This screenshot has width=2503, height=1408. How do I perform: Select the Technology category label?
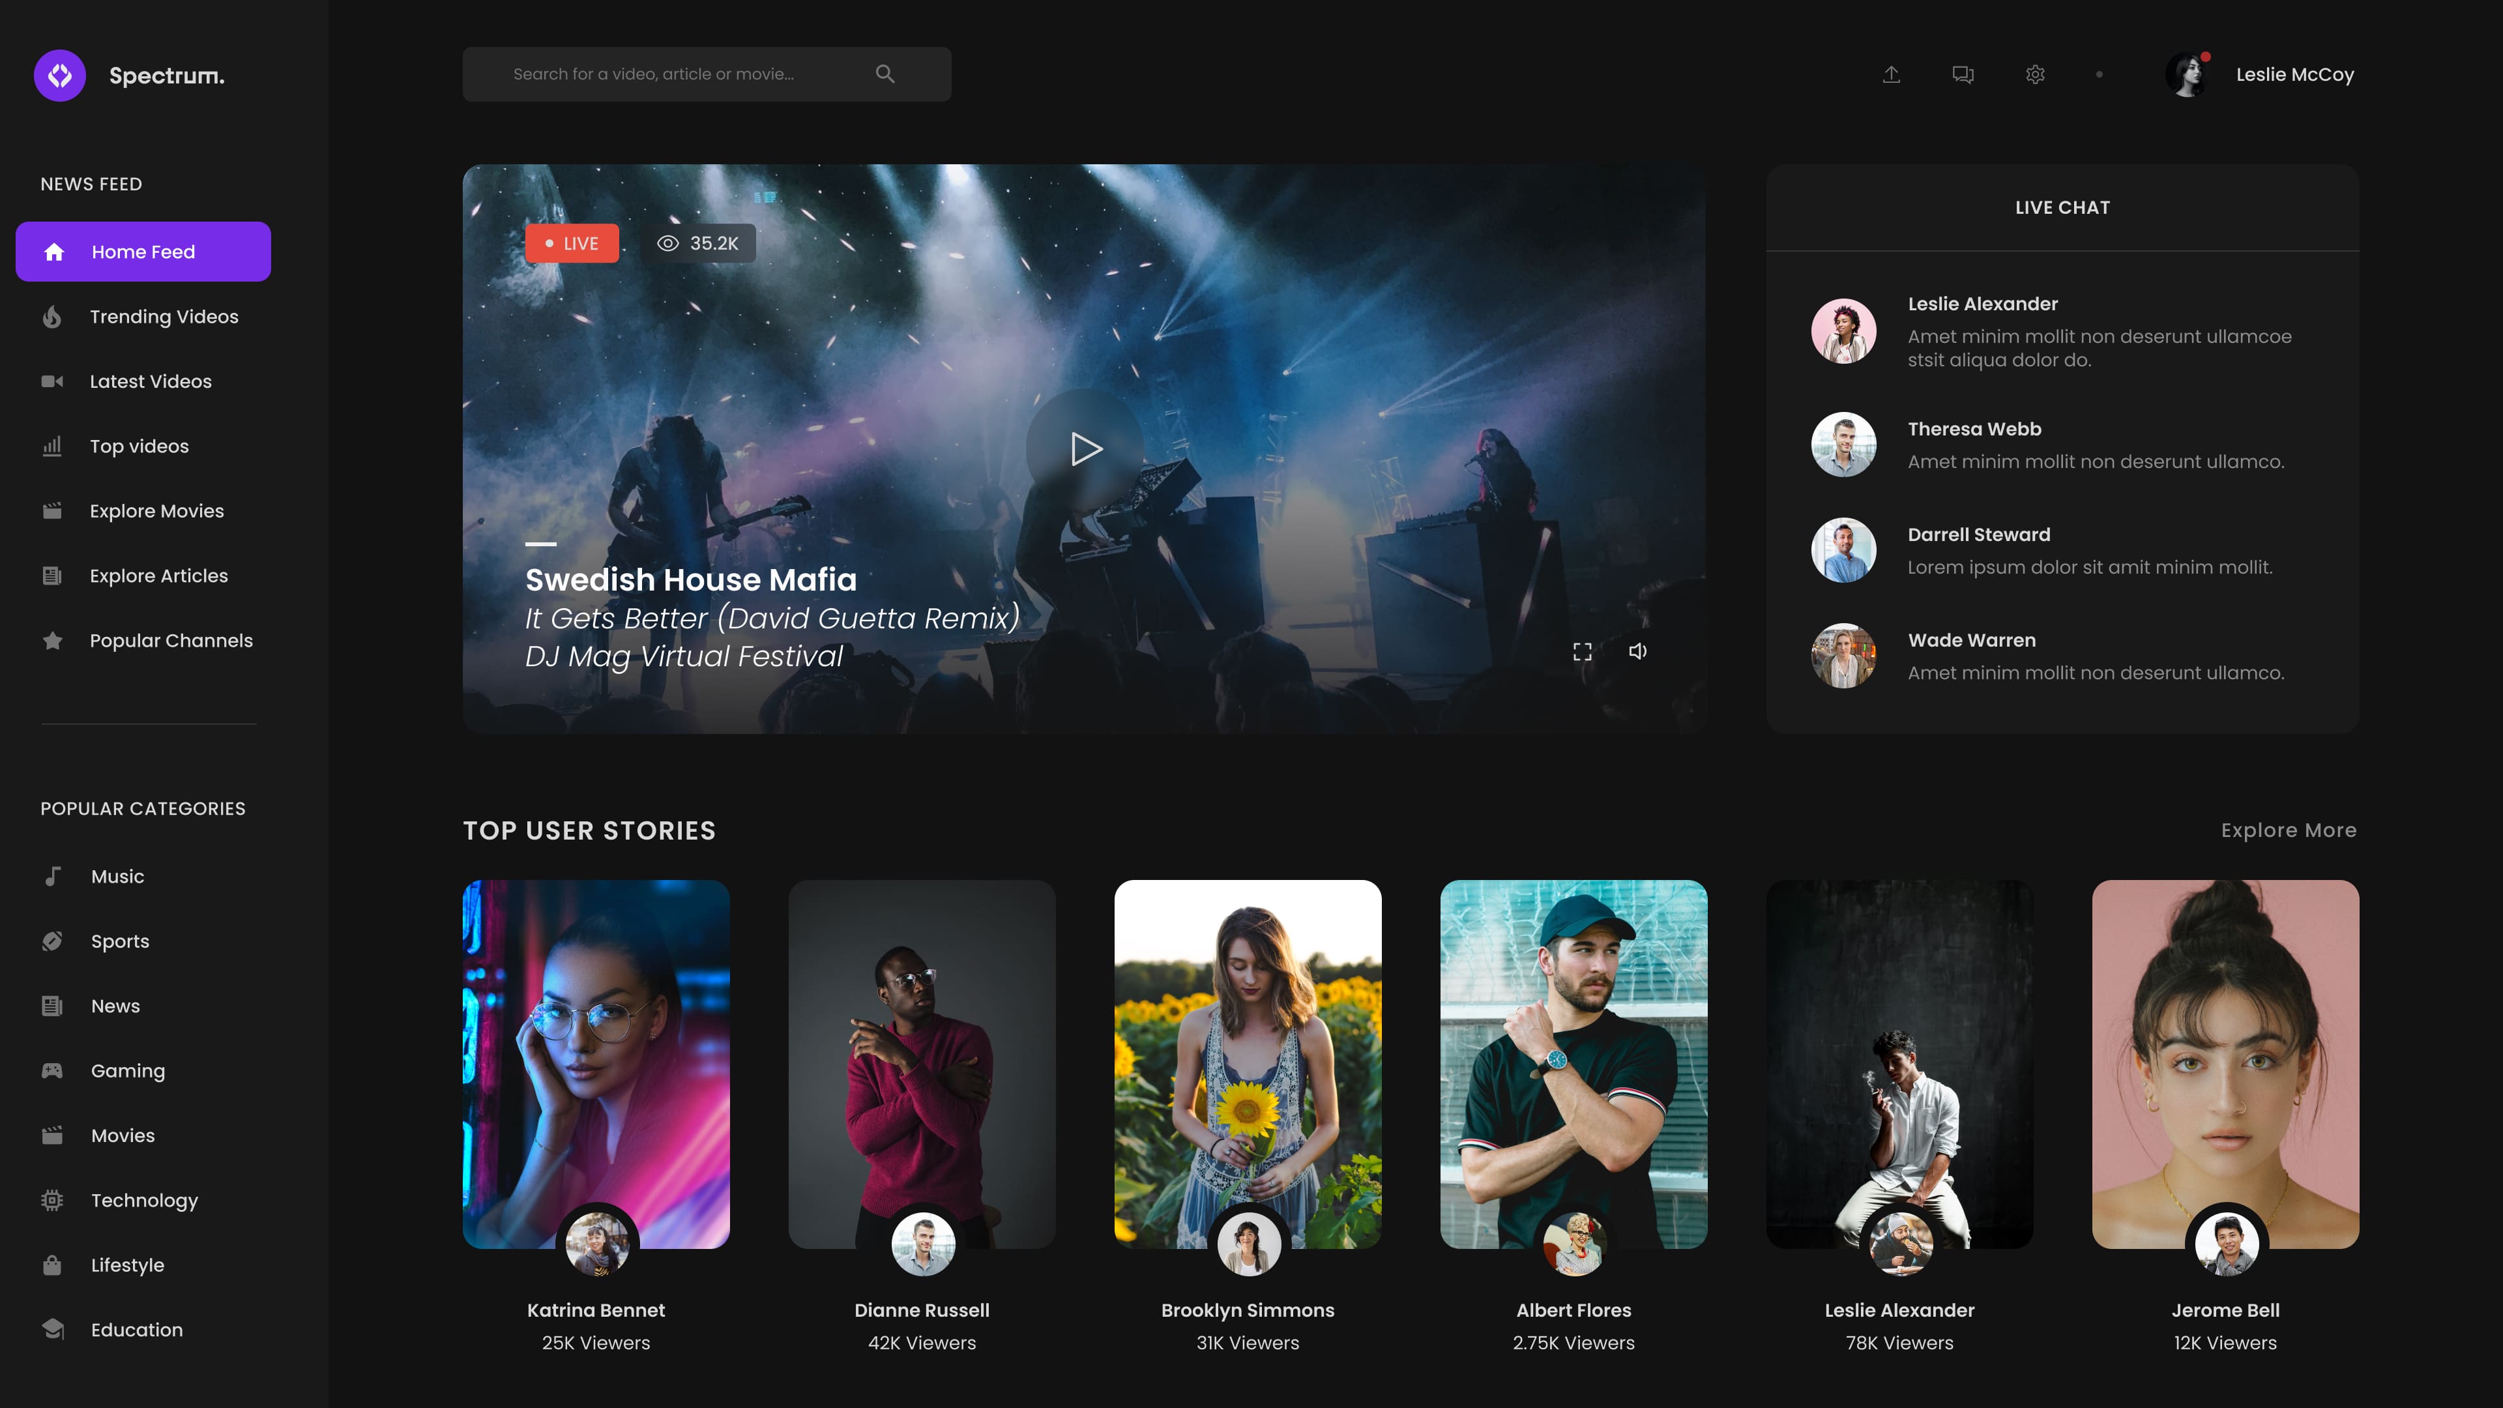(145, 1201)
